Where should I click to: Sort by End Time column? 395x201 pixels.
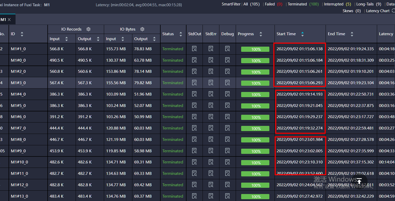point(352,34)
